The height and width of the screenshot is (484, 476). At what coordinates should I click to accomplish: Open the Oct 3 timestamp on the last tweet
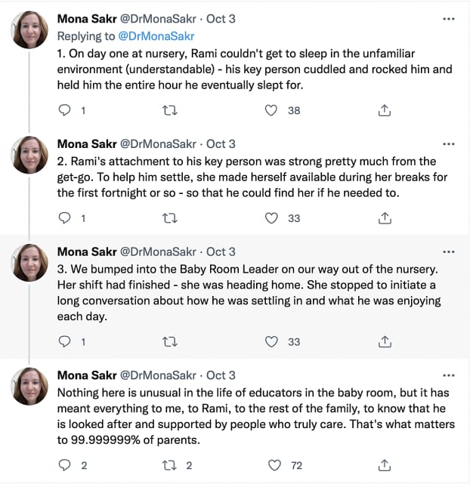[x=221, y=375]
